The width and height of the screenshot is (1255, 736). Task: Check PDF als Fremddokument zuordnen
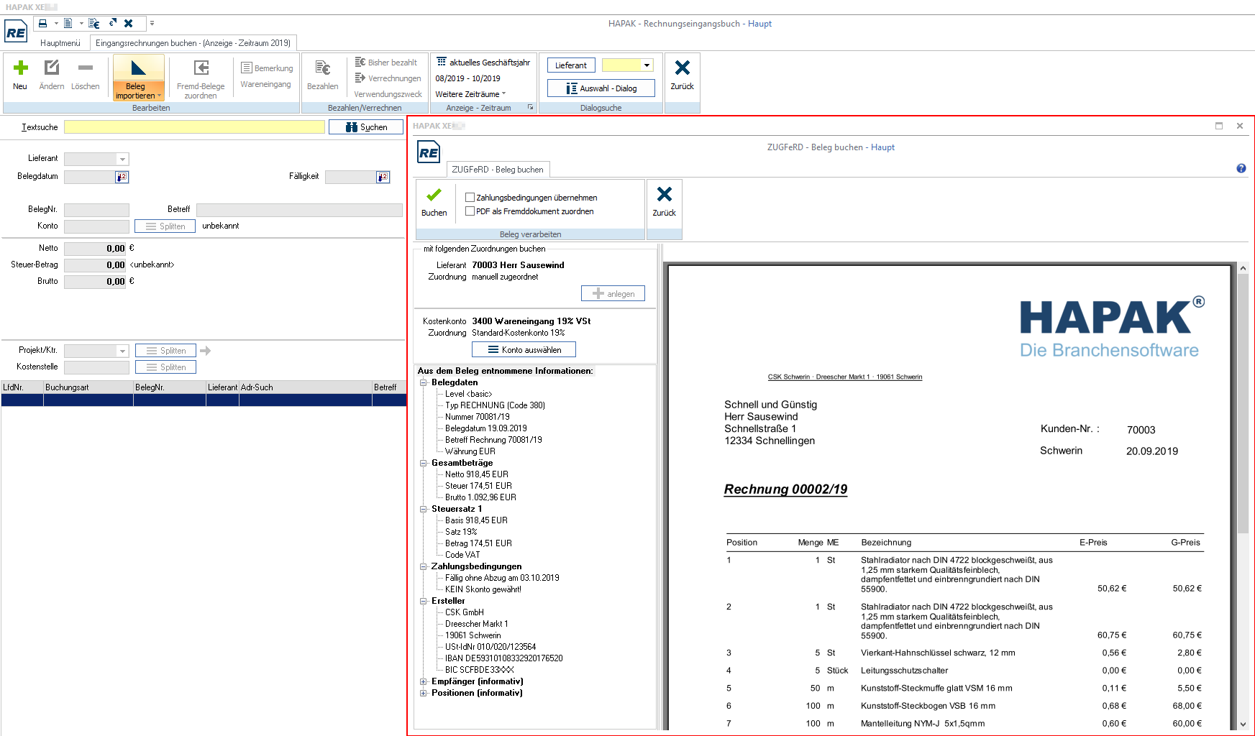tap(470, 211)
